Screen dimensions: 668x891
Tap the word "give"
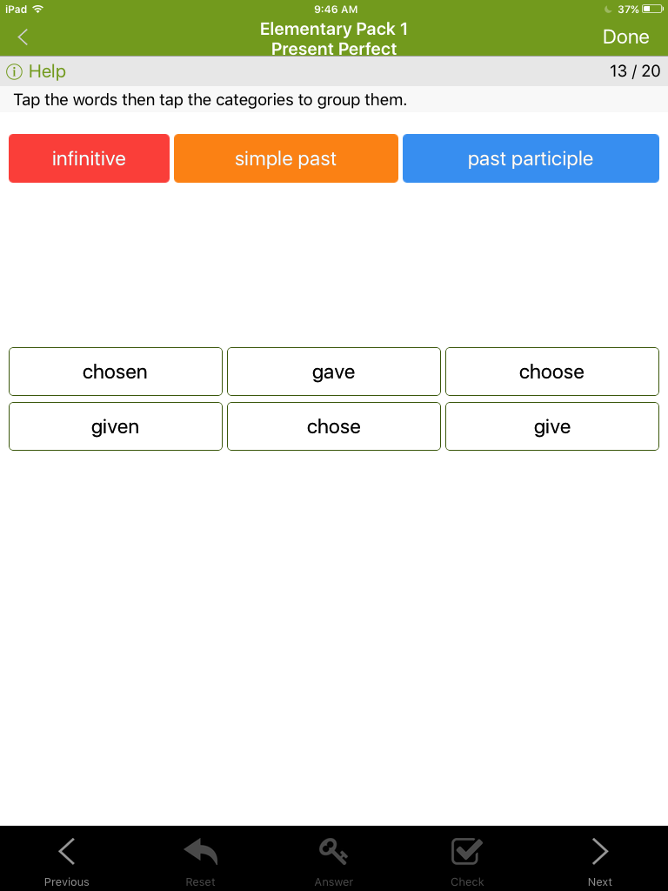click(x=552, y=426)
